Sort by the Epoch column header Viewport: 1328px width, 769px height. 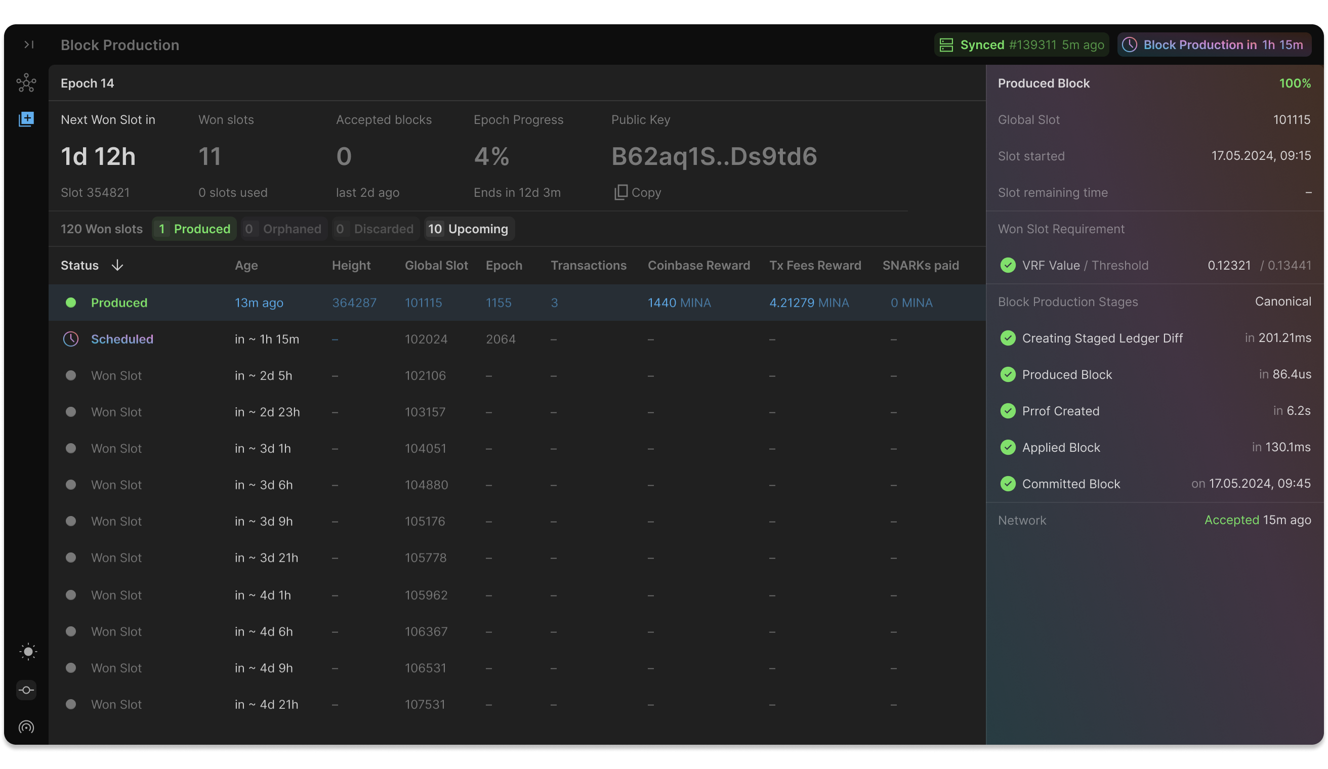[x=504, y=265]
